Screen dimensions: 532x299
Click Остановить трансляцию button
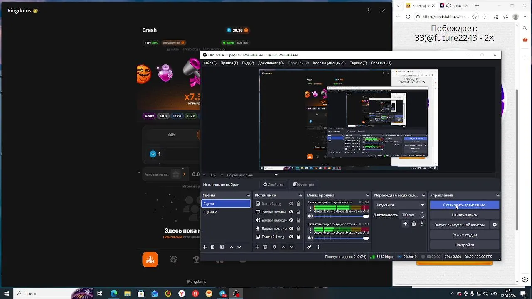coord(464,205)
